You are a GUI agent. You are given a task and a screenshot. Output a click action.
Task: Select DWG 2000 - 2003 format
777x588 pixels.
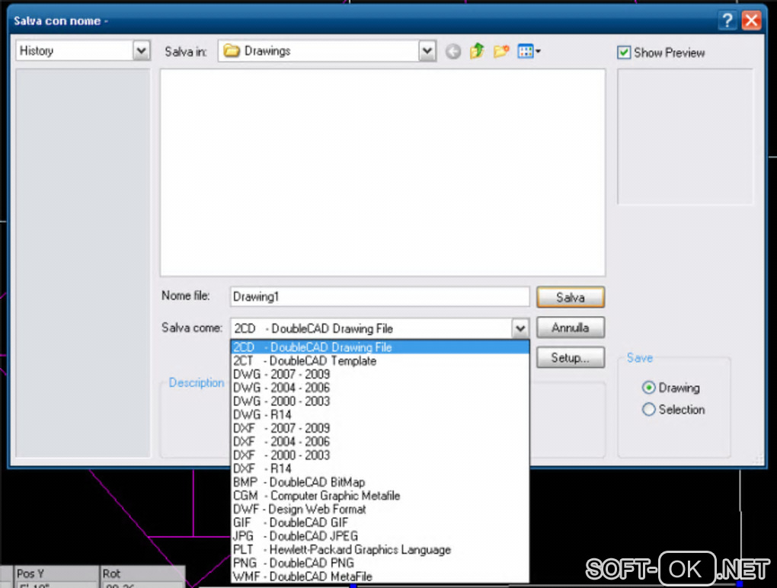point(380,401)
